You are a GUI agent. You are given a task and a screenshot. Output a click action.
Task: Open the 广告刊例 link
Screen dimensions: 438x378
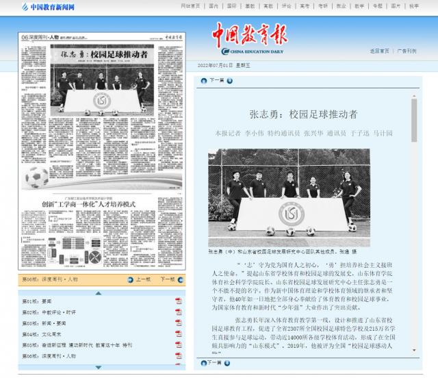pyautogui.click(x=407, y=51)
